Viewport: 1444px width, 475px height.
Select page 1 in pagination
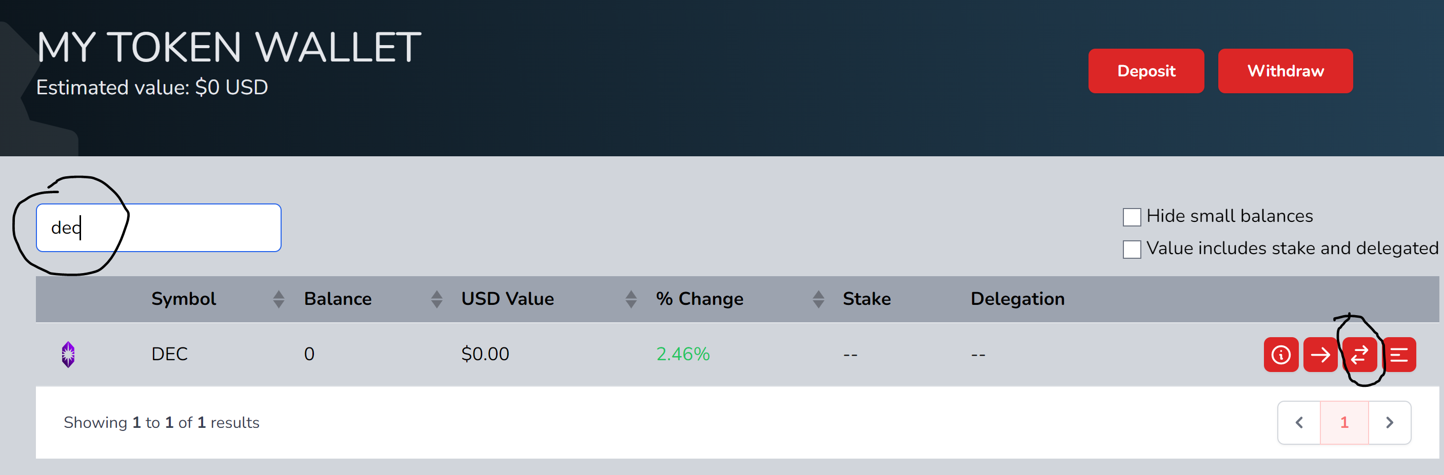[1344, 422]
